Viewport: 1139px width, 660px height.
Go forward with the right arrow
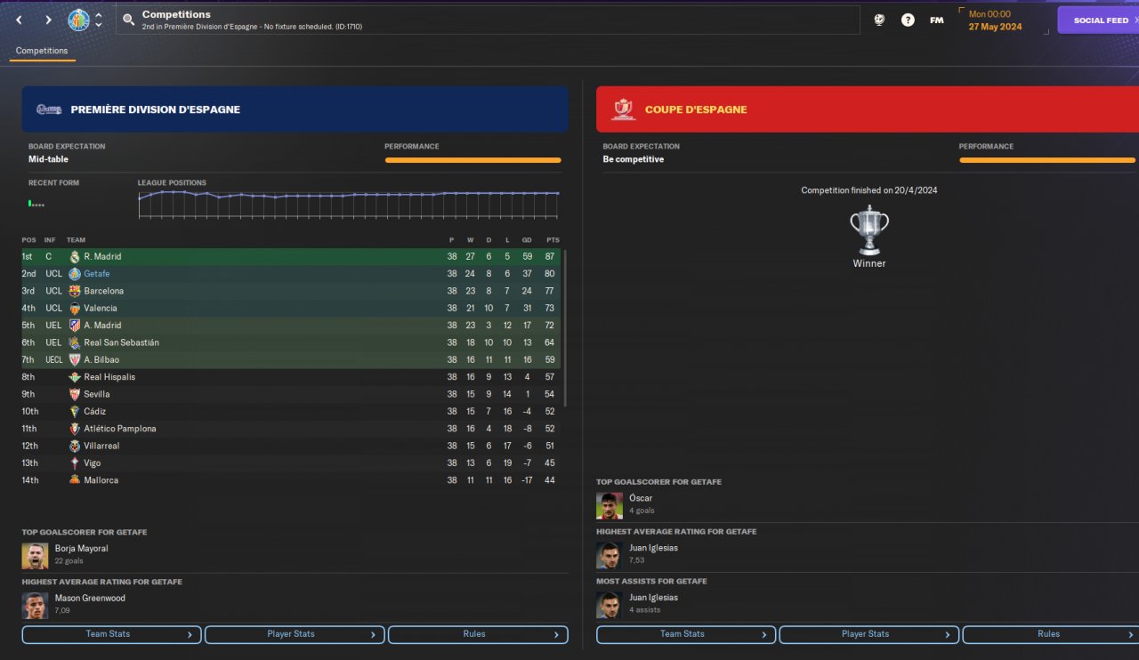coord(48,20)
